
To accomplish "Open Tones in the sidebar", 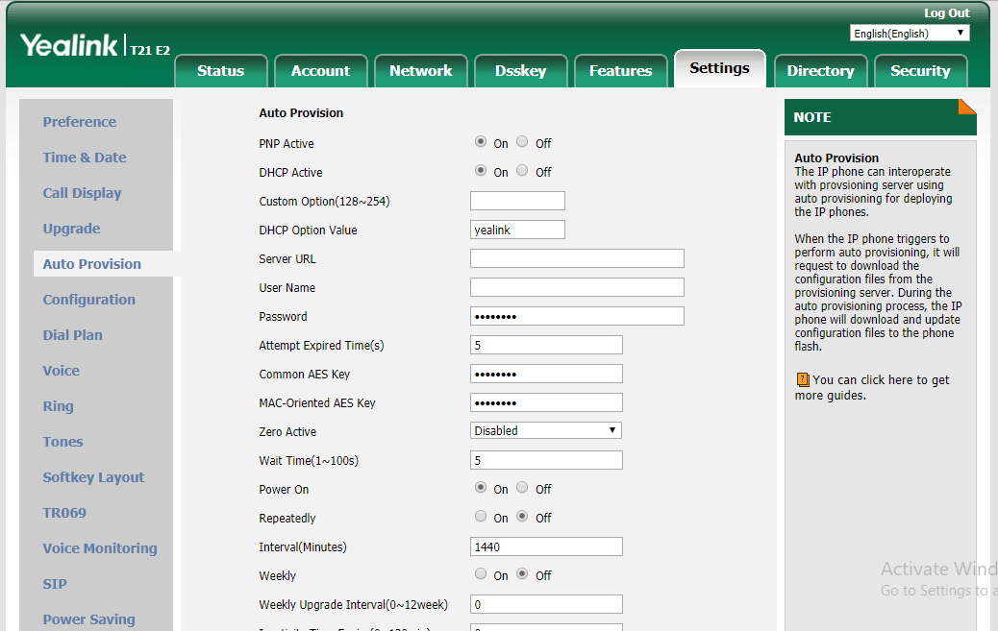I will point(63,442).
